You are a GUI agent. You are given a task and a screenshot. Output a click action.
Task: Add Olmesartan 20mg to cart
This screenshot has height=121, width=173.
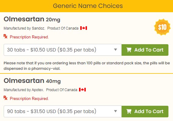[x=145, y=50]
